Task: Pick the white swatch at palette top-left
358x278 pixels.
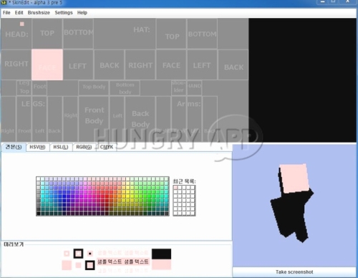Action: click(x=39, y=179)
